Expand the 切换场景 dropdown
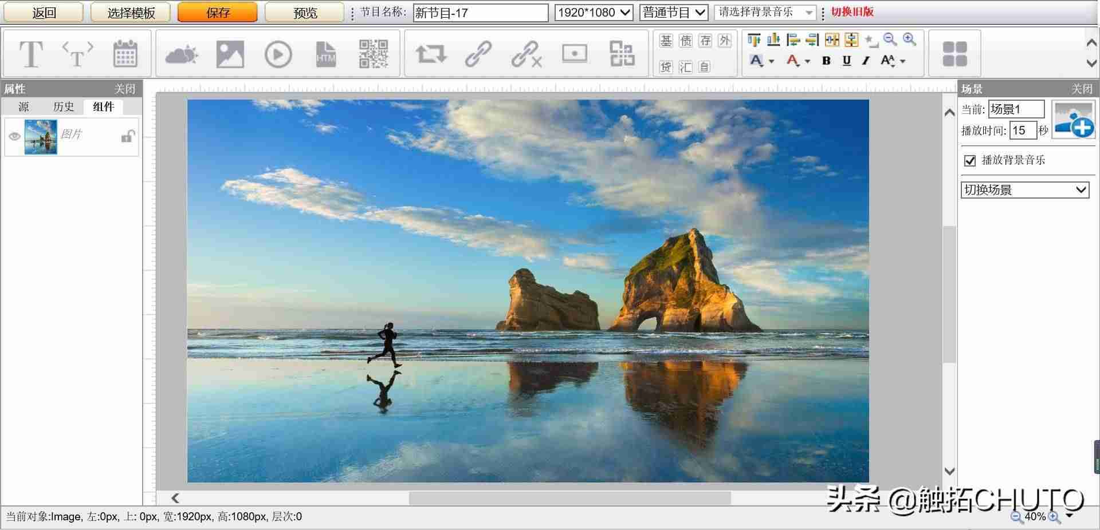Screen dimensions: 1100x530 coord(1025,190)
